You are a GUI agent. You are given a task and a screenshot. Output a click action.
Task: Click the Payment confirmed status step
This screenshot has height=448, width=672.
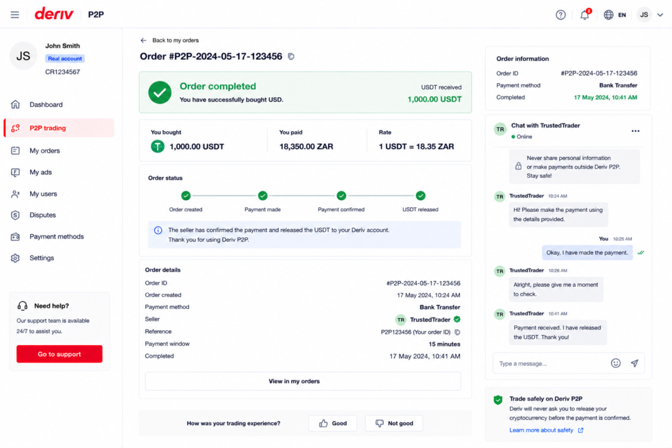point(341,195)
